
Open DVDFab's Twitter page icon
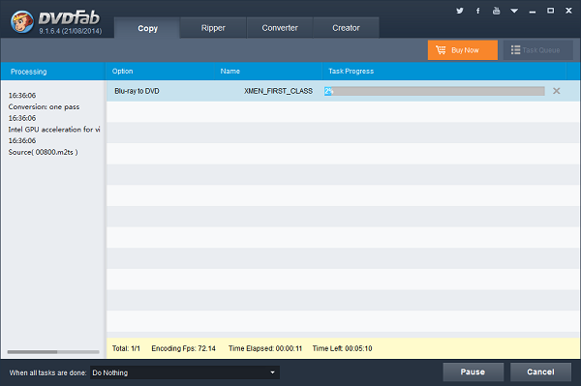tap(460, 11)
